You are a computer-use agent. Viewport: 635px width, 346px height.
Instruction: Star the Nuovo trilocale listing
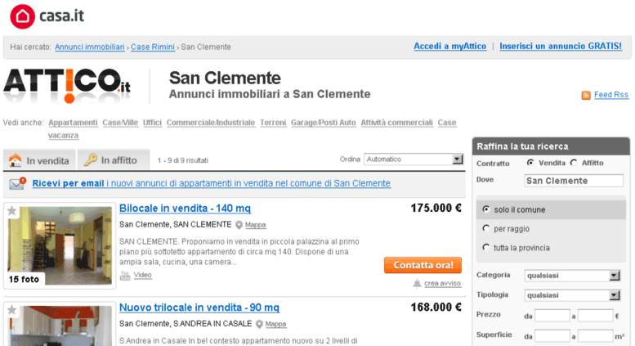(x=12, y=310)
